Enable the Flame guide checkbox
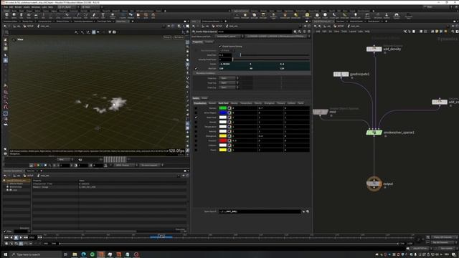 coord(196,150)
